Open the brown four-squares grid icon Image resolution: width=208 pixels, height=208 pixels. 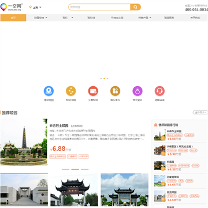[x=115, y=91]
